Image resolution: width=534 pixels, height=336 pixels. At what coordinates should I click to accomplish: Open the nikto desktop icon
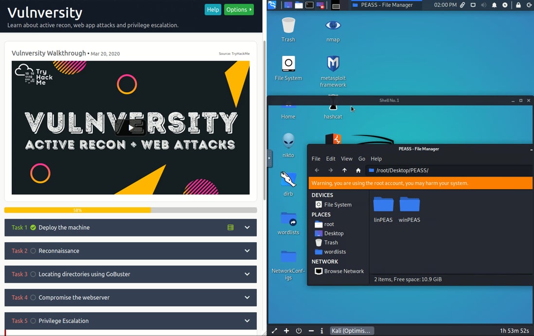point(288,145)
